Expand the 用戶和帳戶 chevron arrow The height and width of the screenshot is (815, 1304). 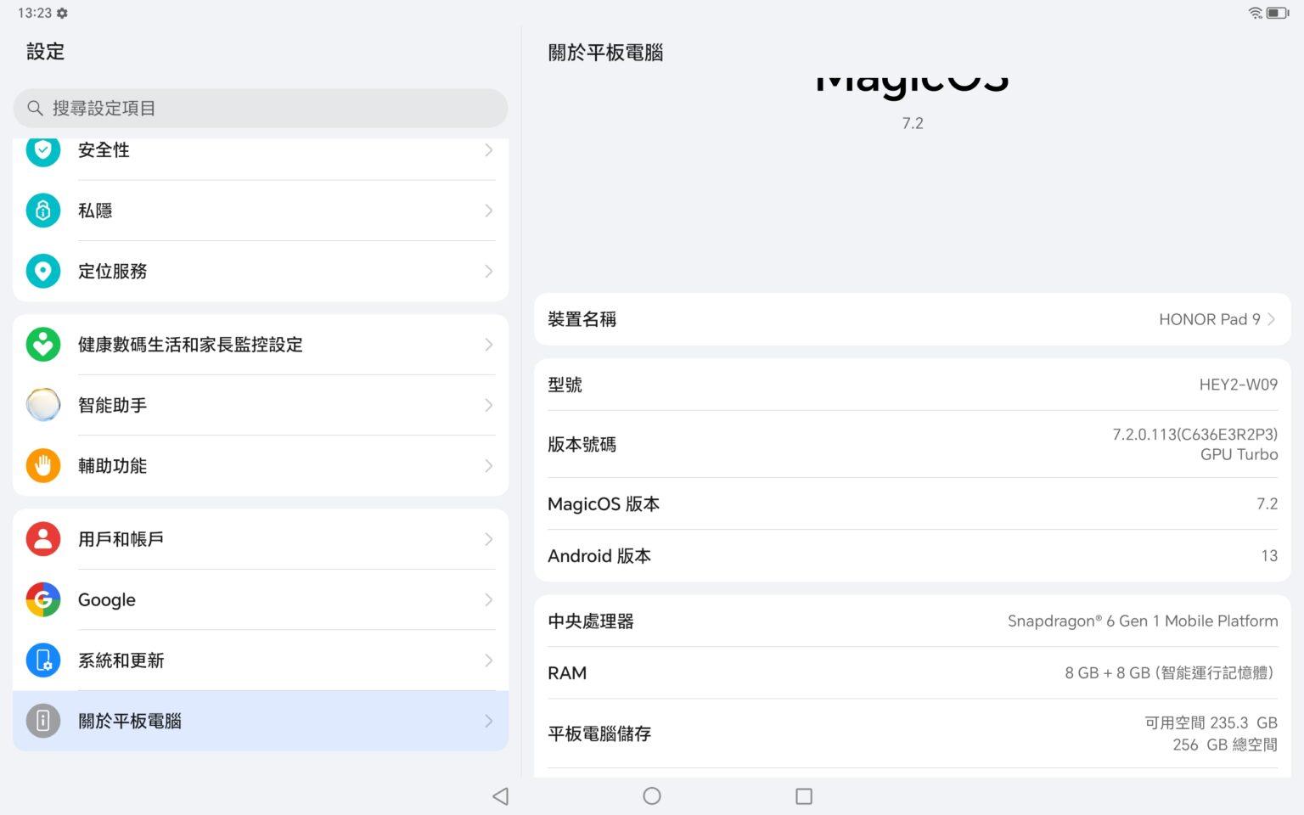coord(489,539)
